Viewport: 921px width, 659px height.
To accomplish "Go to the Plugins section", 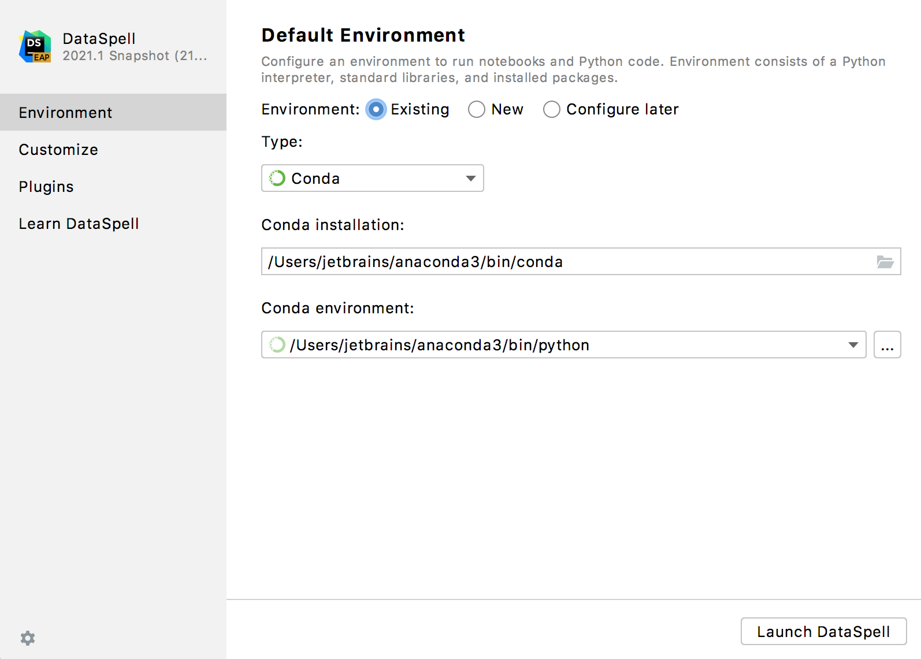I will tap(113, 186).
